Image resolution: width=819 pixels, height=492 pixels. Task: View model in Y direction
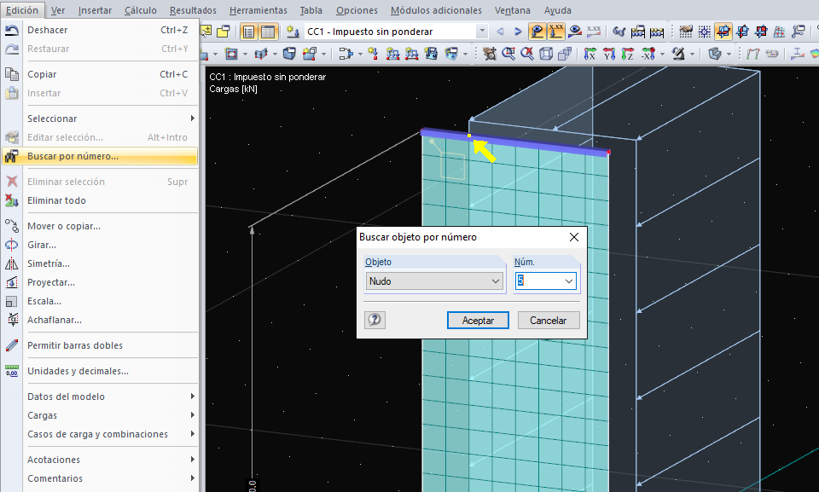pos(608,53)
